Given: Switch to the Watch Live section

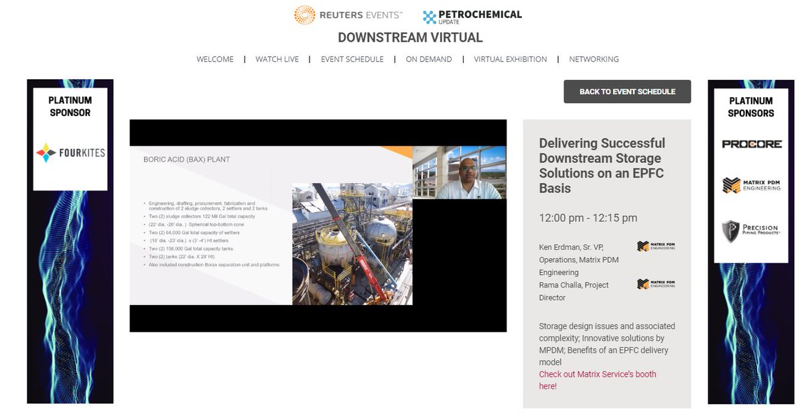Looking at the screenshot, I should click(277, 59).
